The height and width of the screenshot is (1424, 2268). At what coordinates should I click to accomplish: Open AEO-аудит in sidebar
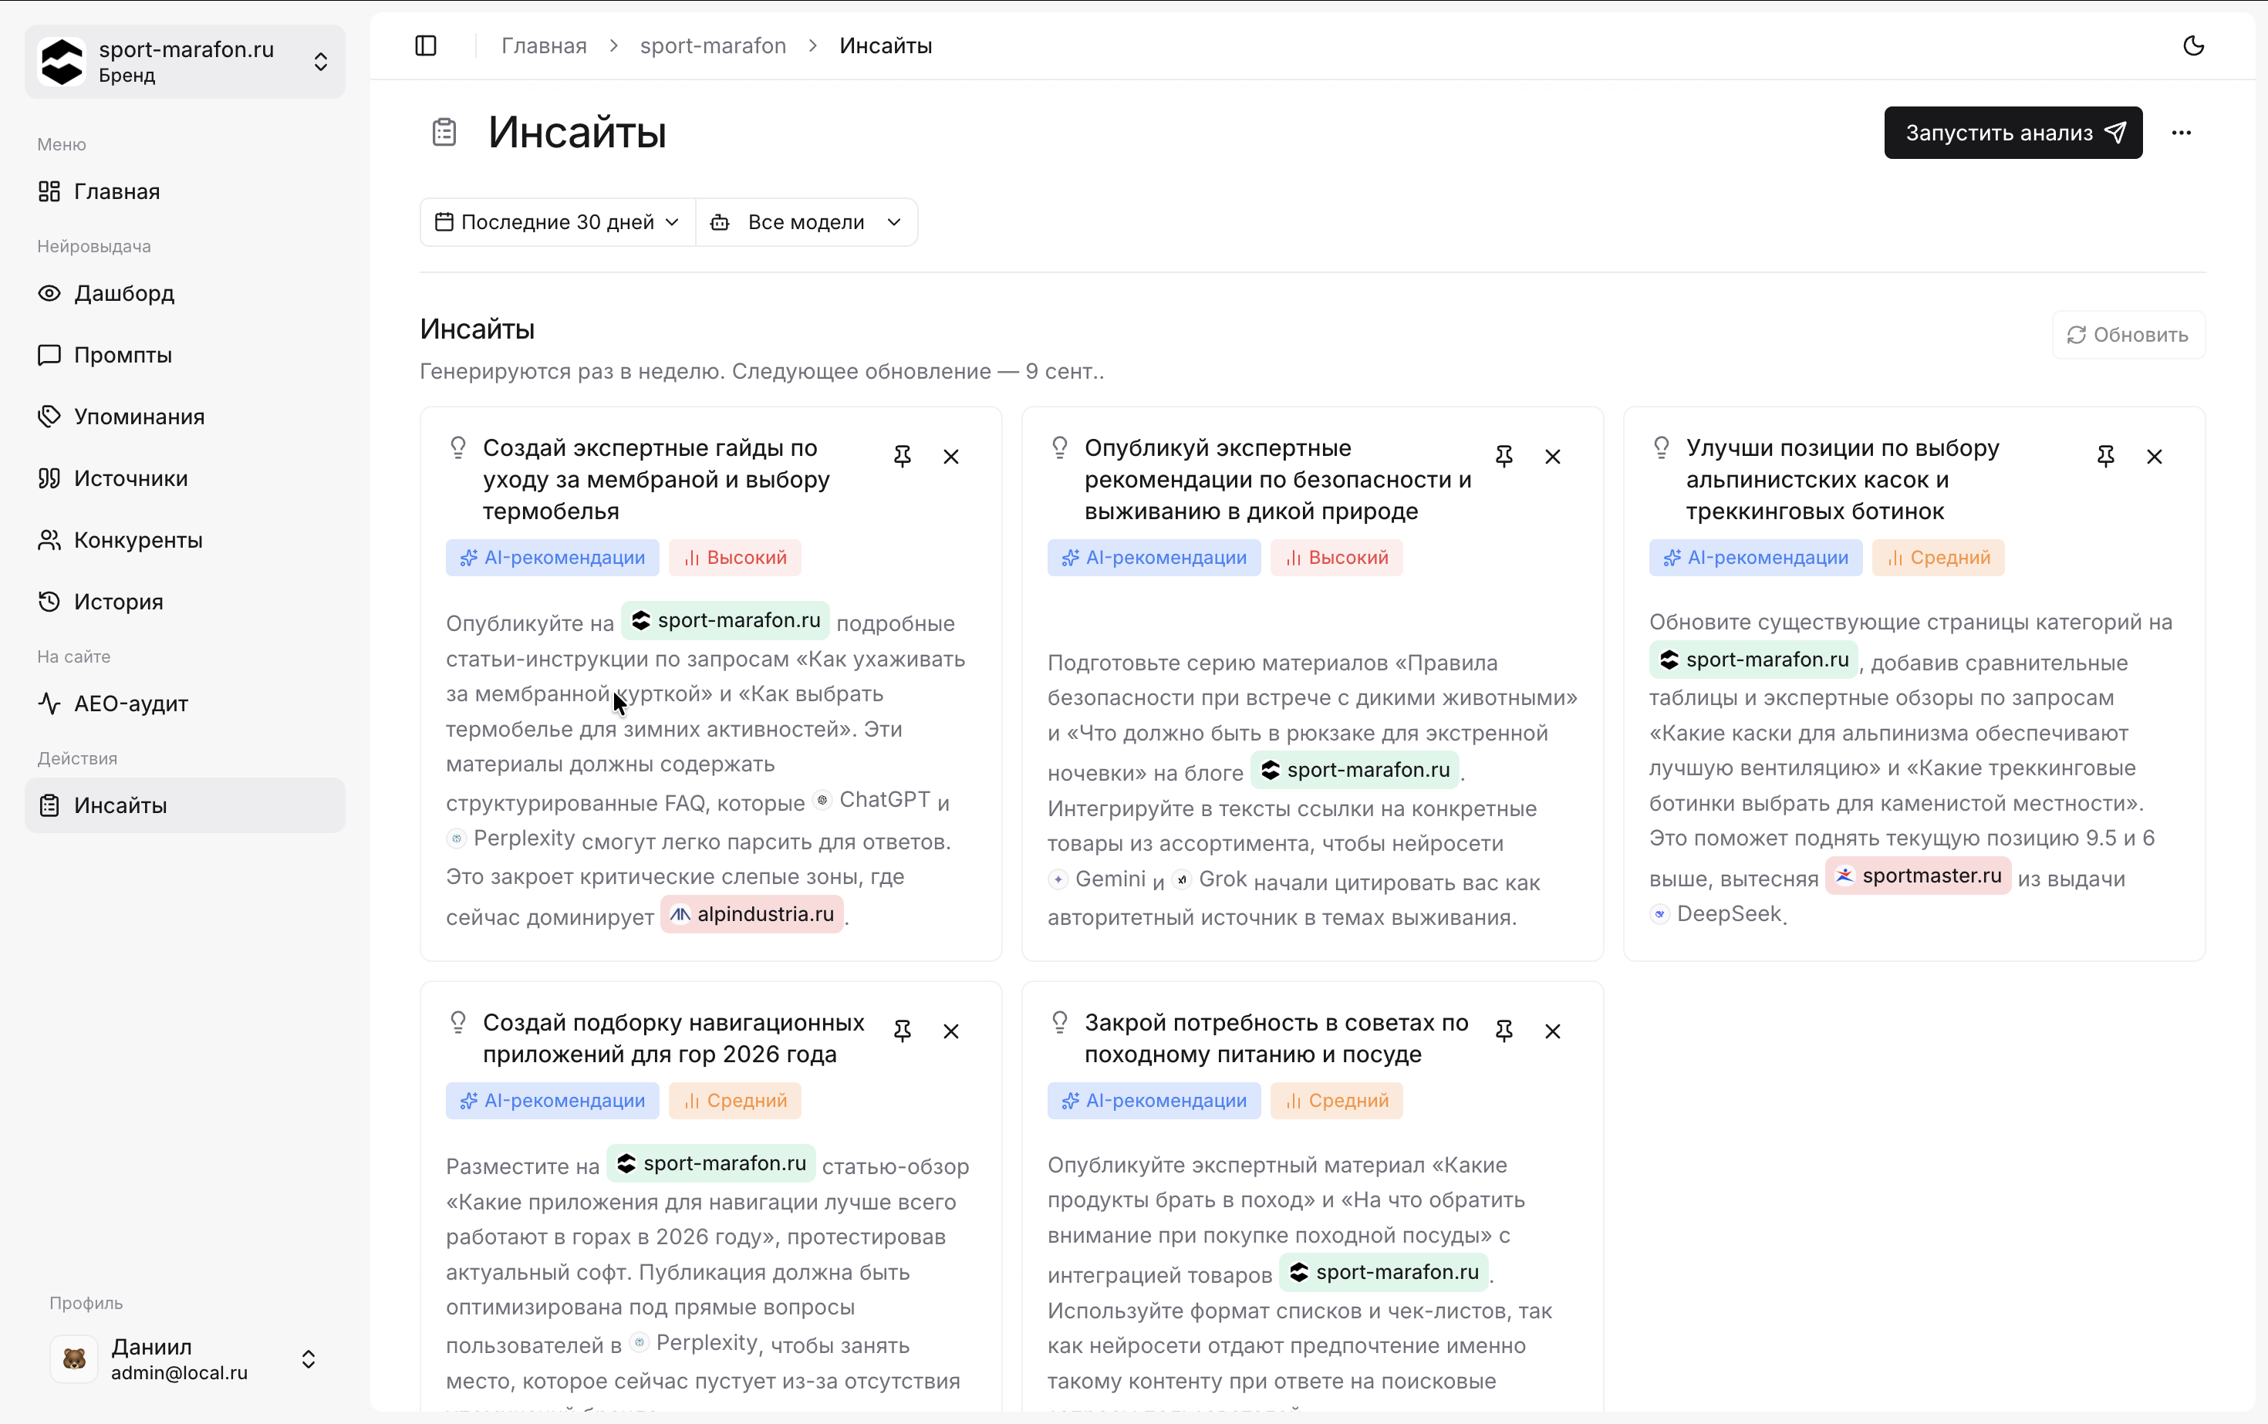[184, 704]
